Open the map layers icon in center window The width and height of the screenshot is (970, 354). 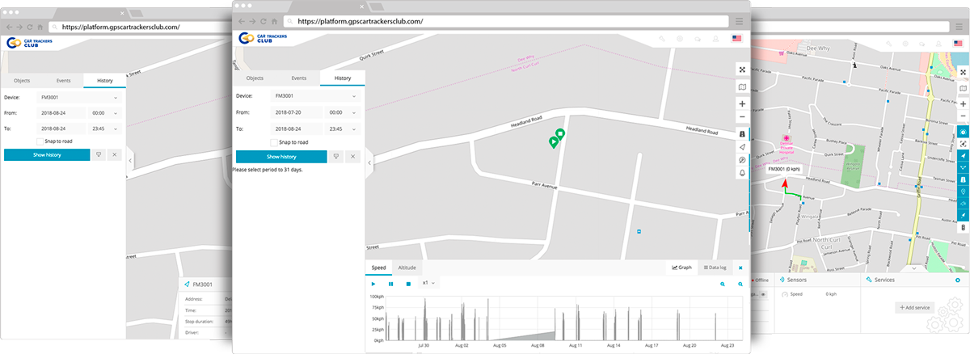tap(742, 86)
